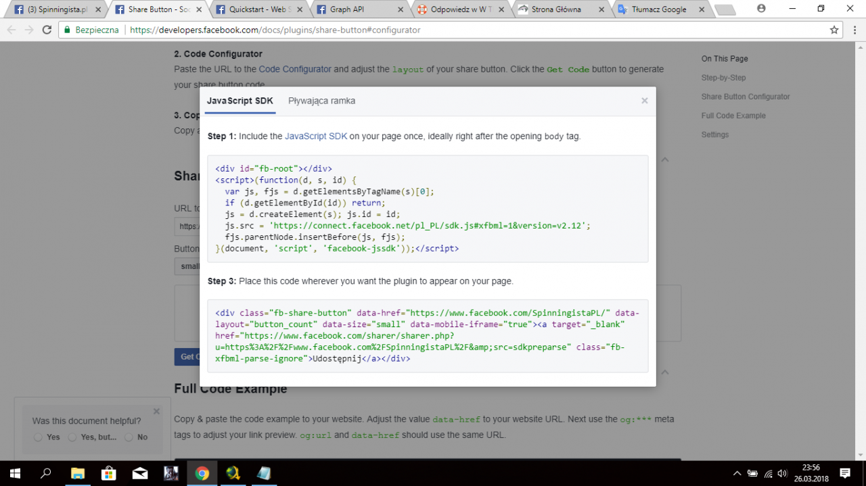Open the Chrome three-dot menu
Image resolution: width=866 pixels, height=486 pixels.
853,30
